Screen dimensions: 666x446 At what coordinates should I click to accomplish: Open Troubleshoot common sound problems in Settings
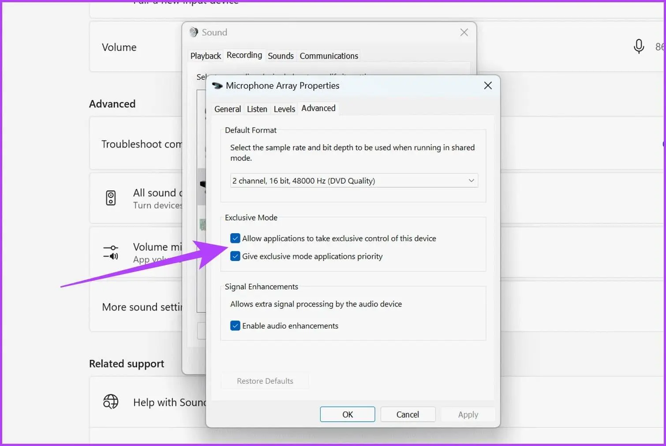coord(136,144)
